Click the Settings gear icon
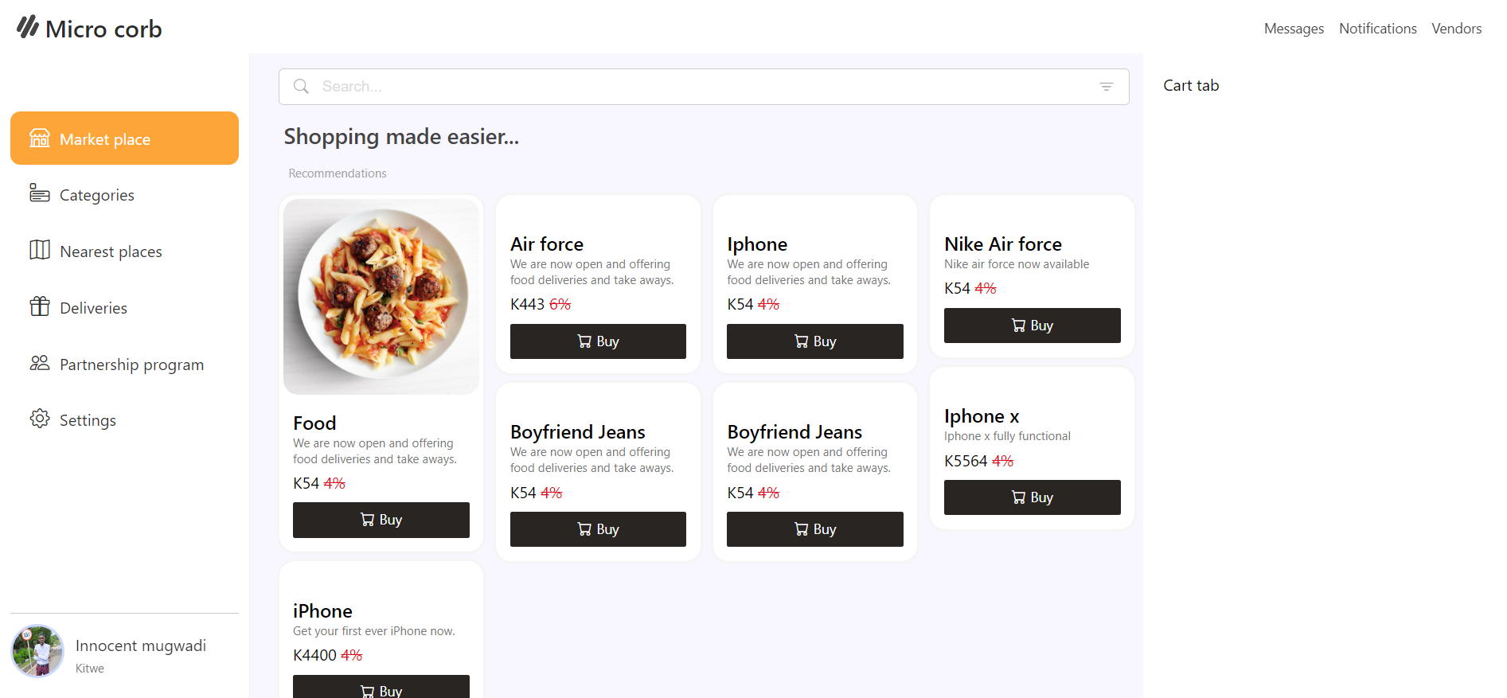This screenshot has height=698, width=1507. (x=40, y=419)
